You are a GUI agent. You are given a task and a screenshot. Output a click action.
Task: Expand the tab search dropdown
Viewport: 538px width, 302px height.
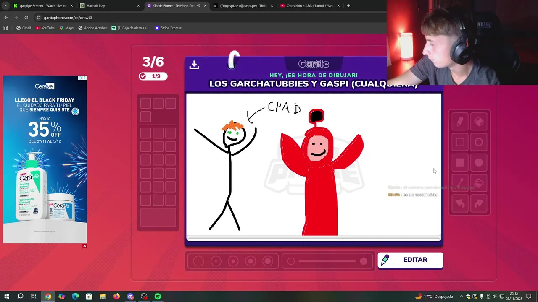click(5, 6)
